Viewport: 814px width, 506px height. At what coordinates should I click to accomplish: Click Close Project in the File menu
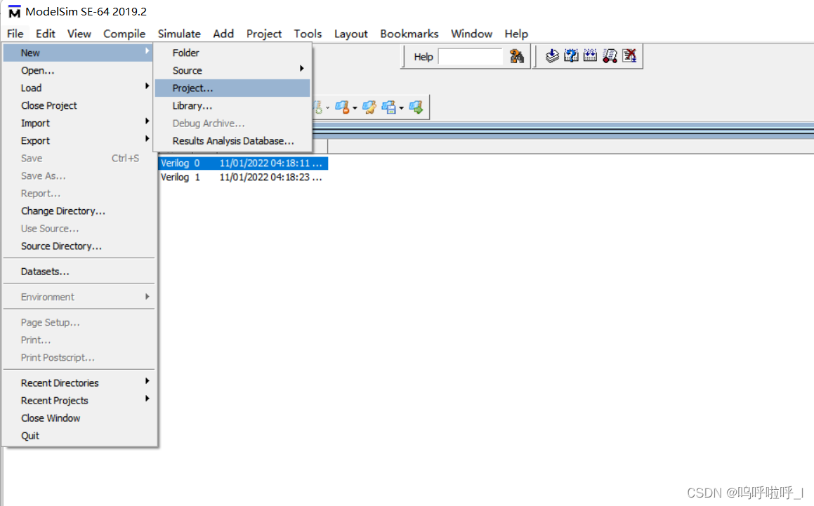tap(79, 106)
